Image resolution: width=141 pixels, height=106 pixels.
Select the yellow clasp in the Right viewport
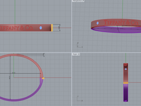click(x=126, y=83)
